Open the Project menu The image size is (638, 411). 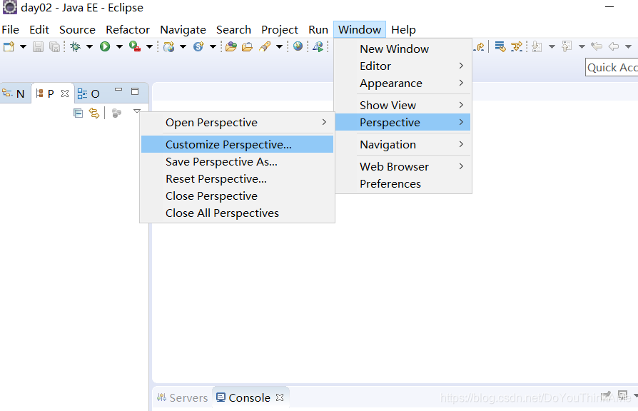[280, 30]
